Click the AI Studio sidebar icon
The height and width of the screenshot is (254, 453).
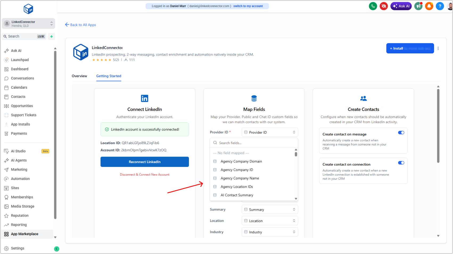(x=6, y=151)
